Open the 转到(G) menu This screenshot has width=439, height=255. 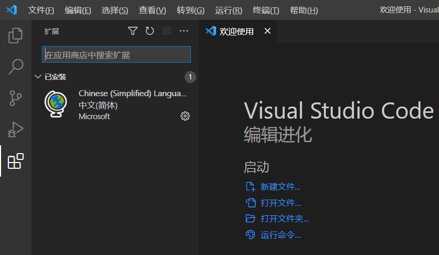coord(190,10)
